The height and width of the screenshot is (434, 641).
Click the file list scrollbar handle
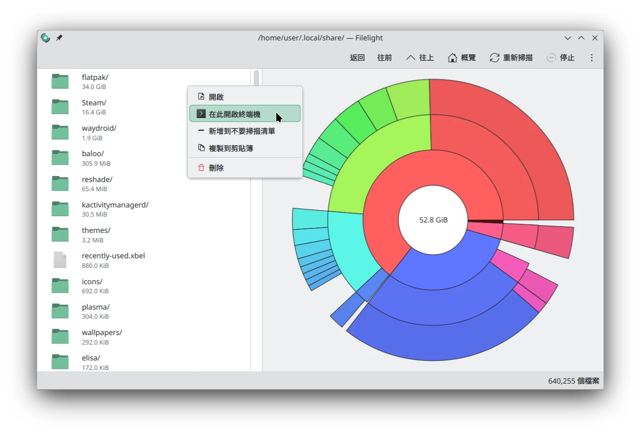click(256, 78)
